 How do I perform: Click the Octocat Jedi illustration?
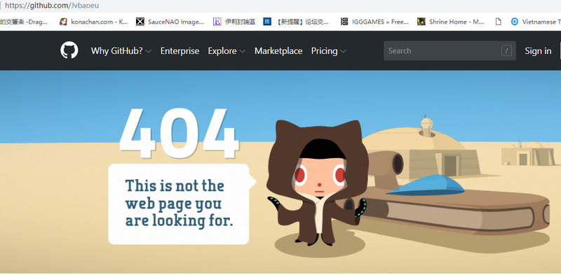(317, 183)
